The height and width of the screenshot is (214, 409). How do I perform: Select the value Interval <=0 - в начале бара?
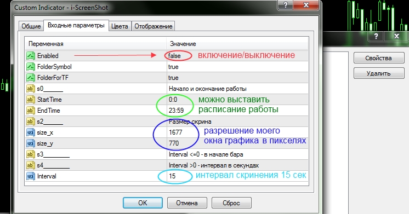(x=206, y=154)
